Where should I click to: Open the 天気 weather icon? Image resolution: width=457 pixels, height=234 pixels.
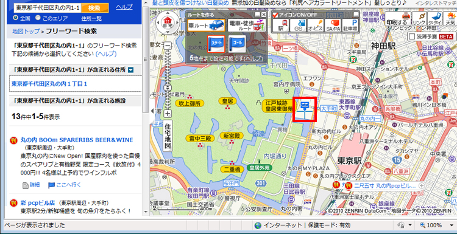(450, 19)
